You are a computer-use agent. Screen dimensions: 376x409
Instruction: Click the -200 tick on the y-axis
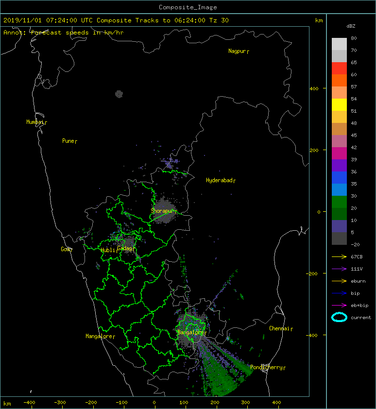tap(312, 273)
